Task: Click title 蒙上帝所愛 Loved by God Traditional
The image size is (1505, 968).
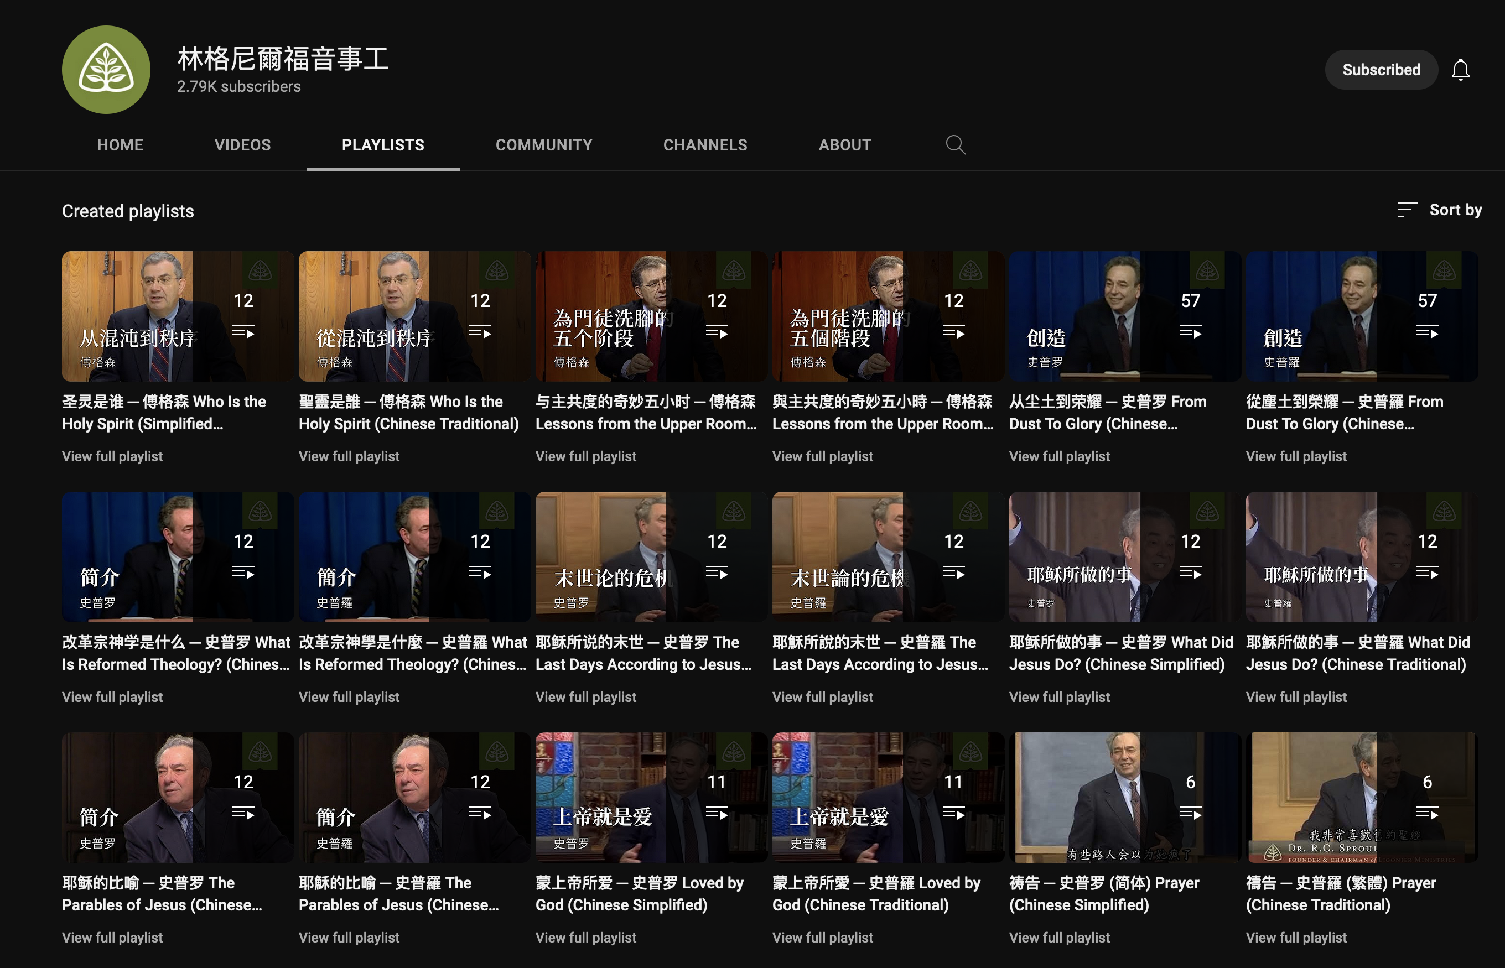Action: 876,894
